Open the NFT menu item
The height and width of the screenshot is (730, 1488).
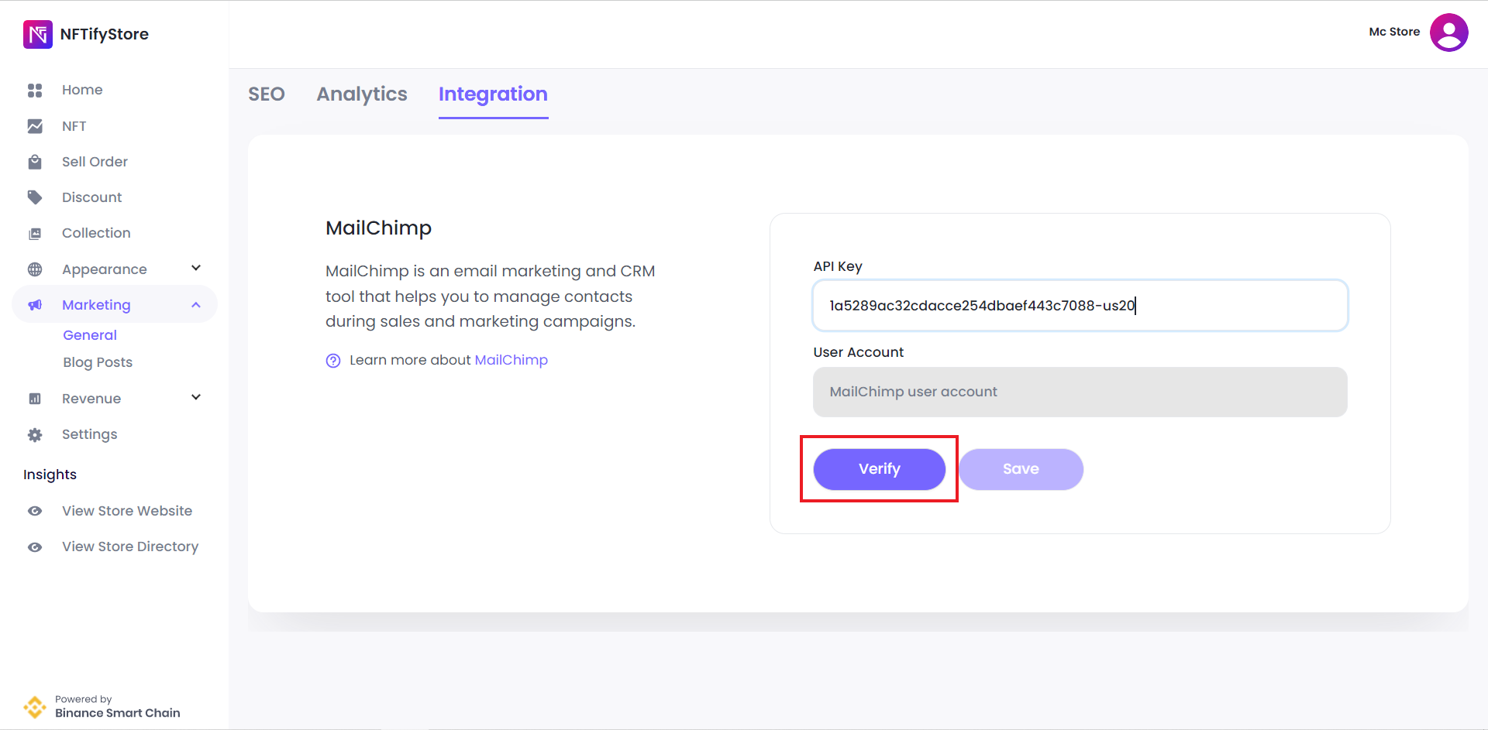coord(74,126)
